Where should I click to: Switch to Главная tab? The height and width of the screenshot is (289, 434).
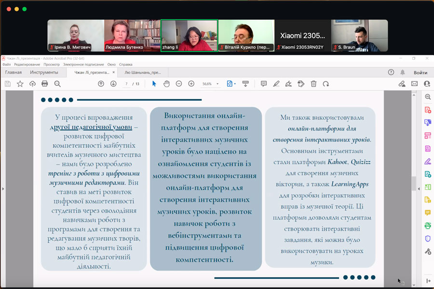pos(14,72)
